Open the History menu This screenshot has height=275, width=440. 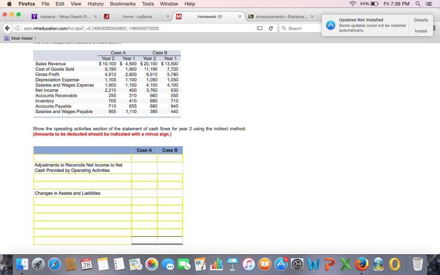click(95, 4)
